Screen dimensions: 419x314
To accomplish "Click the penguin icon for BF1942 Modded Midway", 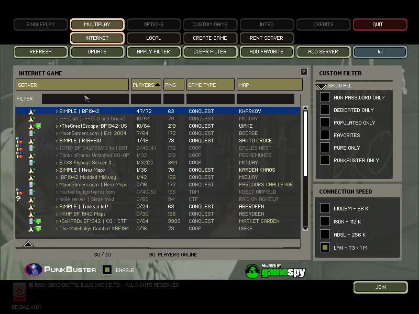I will [x=31, y=177].
